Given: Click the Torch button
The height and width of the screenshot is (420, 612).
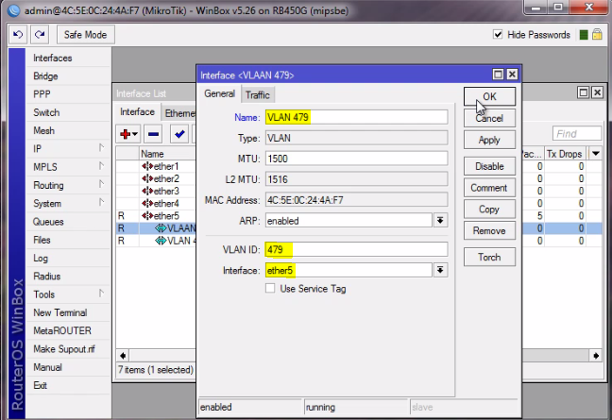Looking at the screenshot, I should pyautogui.click(x=489, y=257).
